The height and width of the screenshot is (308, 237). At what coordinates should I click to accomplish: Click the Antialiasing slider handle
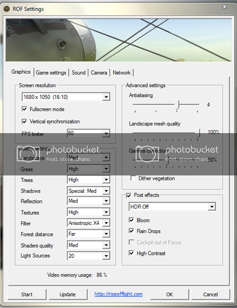(x=177, y=105)
